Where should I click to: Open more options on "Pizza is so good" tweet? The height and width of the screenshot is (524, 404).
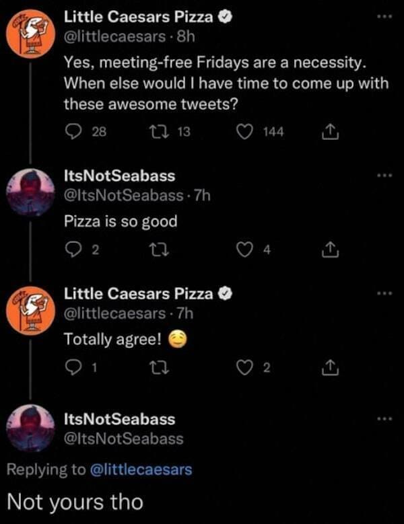pyautogui.click(x=384, y=176)
